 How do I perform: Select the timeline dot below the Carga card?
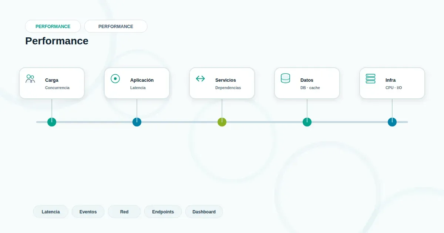click(52, 122)
